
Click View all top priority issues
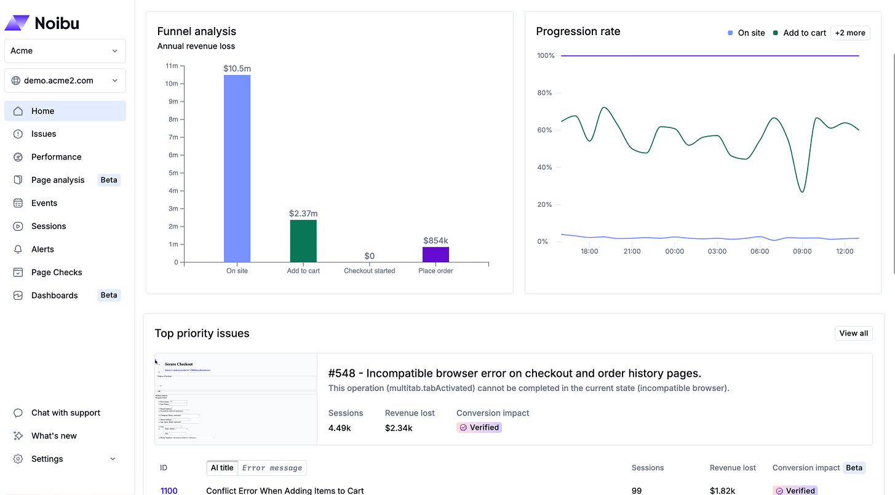coord(853,334)
